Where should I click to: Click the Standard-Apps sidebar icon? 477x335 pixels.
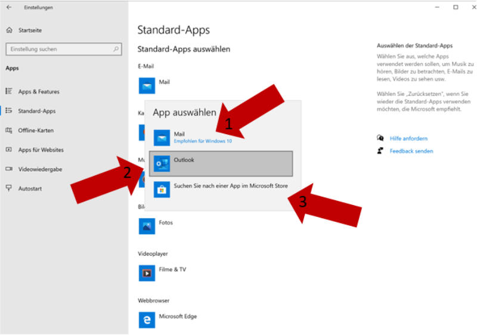pyautogui.click(x=9, y=111)
